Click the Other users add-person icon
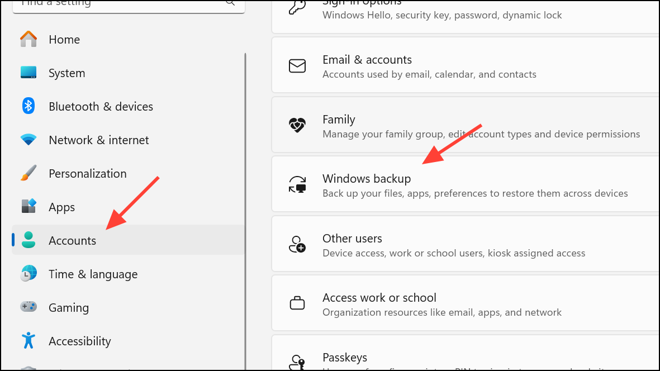The image size is (660, 371). pyautogui.click(x=297, y=244)
